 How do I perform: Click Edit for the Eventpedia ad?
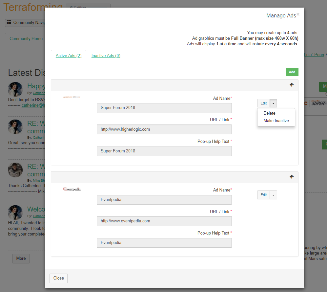pyautogui.click(x=263, y=195)
